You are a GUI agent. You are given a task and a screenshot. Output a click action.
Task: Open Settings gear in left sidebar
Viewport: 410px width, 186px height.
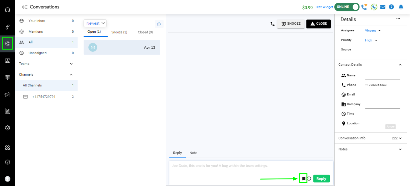(x=8, y=128)
